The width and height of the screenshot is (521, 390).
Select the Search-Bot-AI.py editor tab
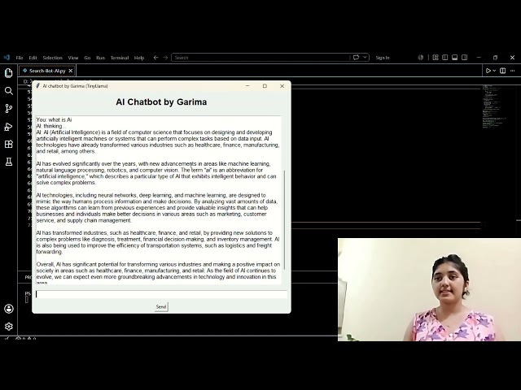(x=47, y=71)
